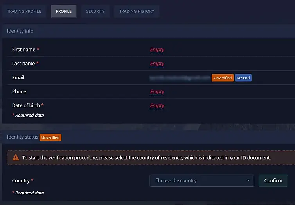The image size is (295, 205).
Task: Open the Choose the country dropdown
Action: coord(201,180)
